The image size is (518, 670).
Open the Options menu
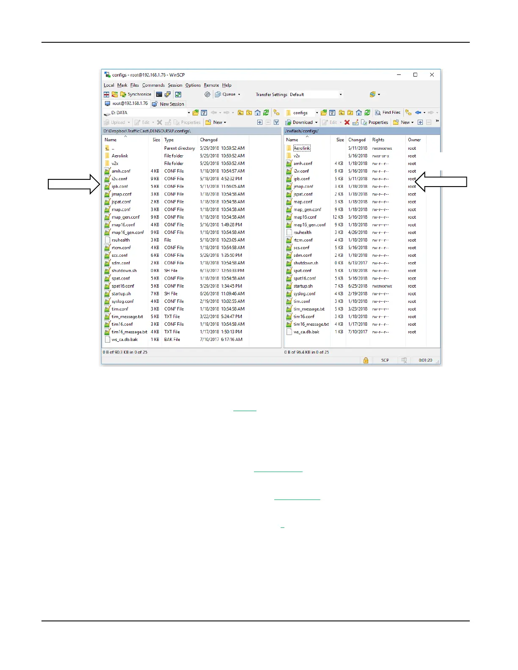coord(193,85)
